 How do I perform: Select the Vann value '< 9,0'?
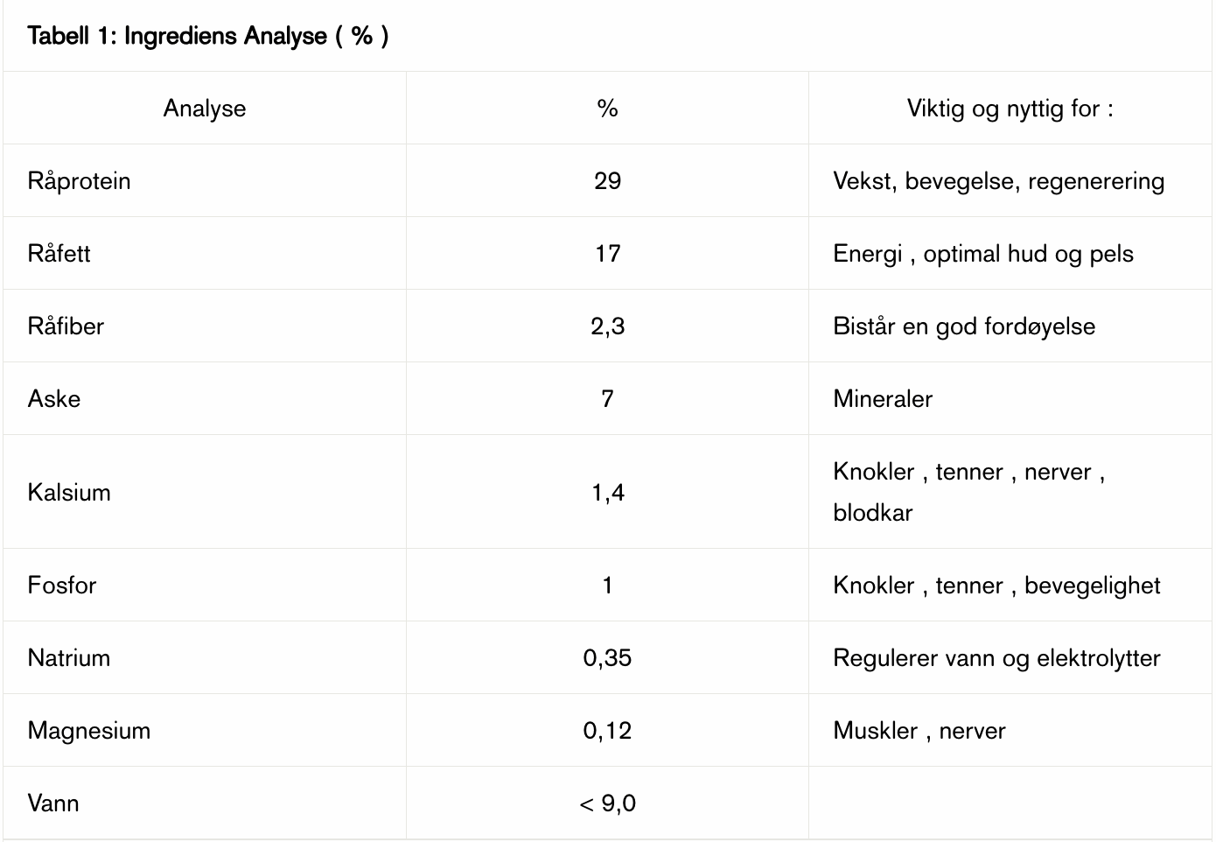click(x=607, y=803)
